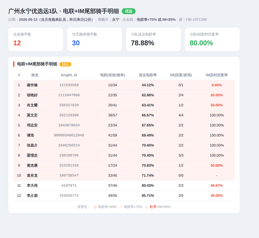This screenshot has height=238, width=259.
Task: Click knight_id 265557620
Action: click(x=69, y=105)
